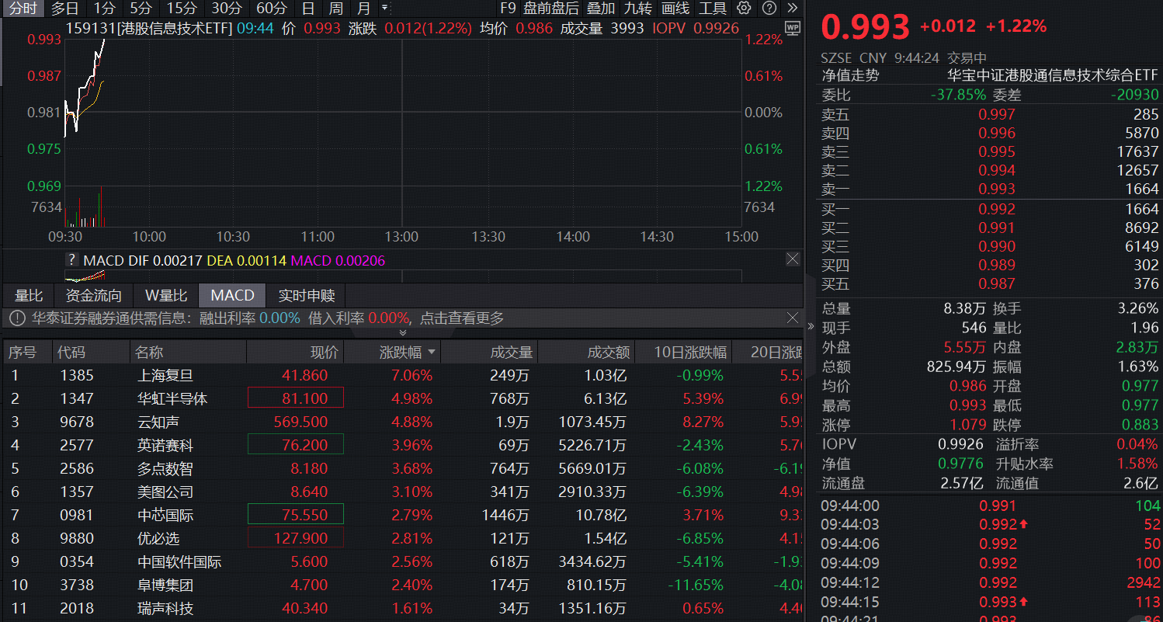The width and height of the screenshot is (1163, 622).
Task: Select the 60分 chart period button
Action: click(x=272, y=9)
